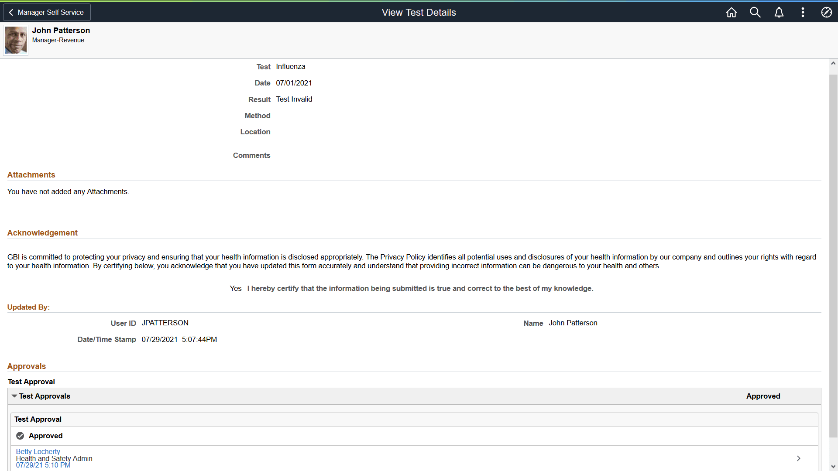
Task: Click the Test Approval group header
Action: [x=38, y=419]
